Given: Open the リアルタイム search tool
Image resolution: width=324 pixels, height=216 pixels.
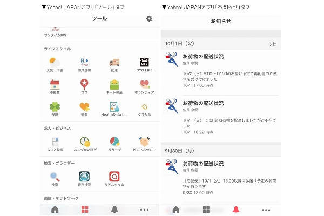Looking at the screenshot, I should pos(114,179).
